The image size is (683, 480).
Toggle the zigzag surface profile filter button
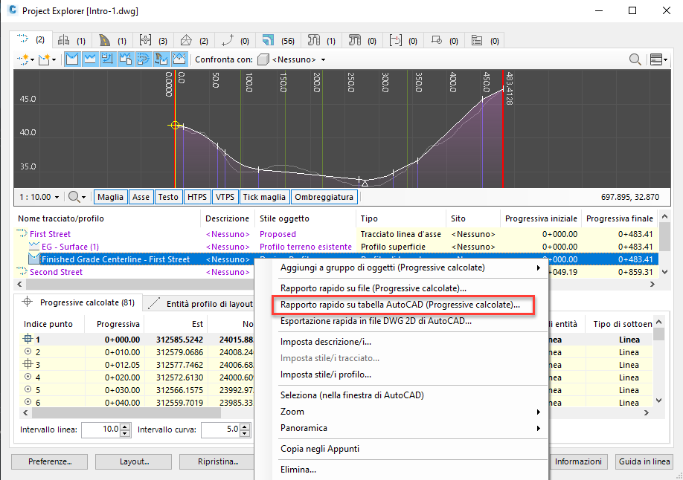click(90, 59)
